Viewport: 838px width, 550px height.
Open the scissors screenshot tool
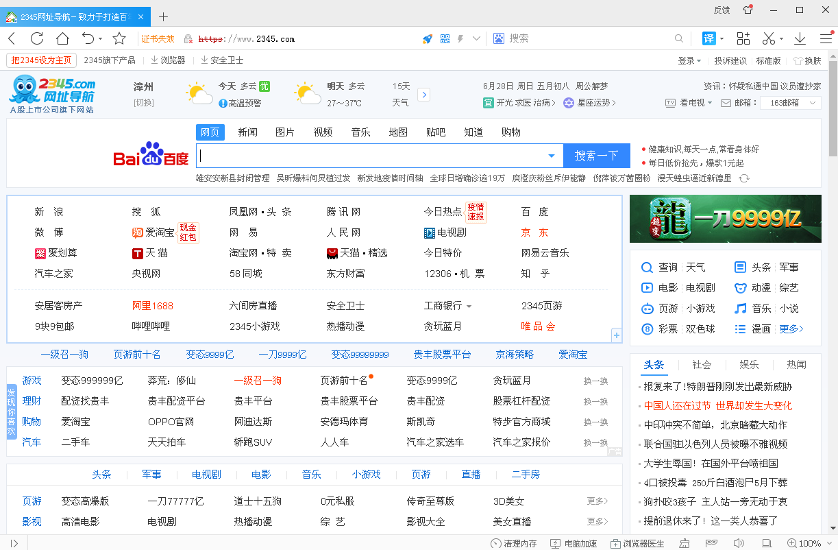(x=768, y=38)
